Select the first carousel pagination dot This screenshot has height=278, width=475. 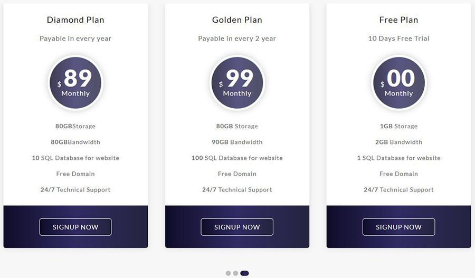click(x=229, y=273)
